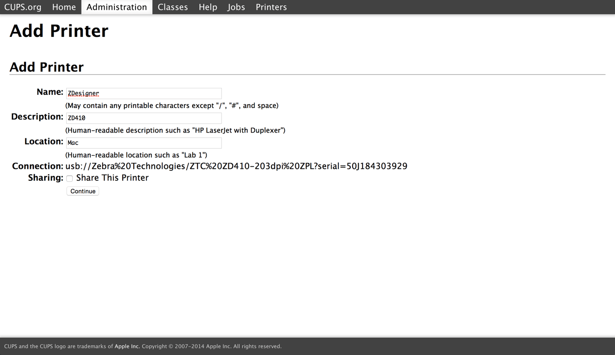Switch to the Jobs tab
Image resolution: width=615 pixels, height=355 pixels.
(x=236, y=7)
